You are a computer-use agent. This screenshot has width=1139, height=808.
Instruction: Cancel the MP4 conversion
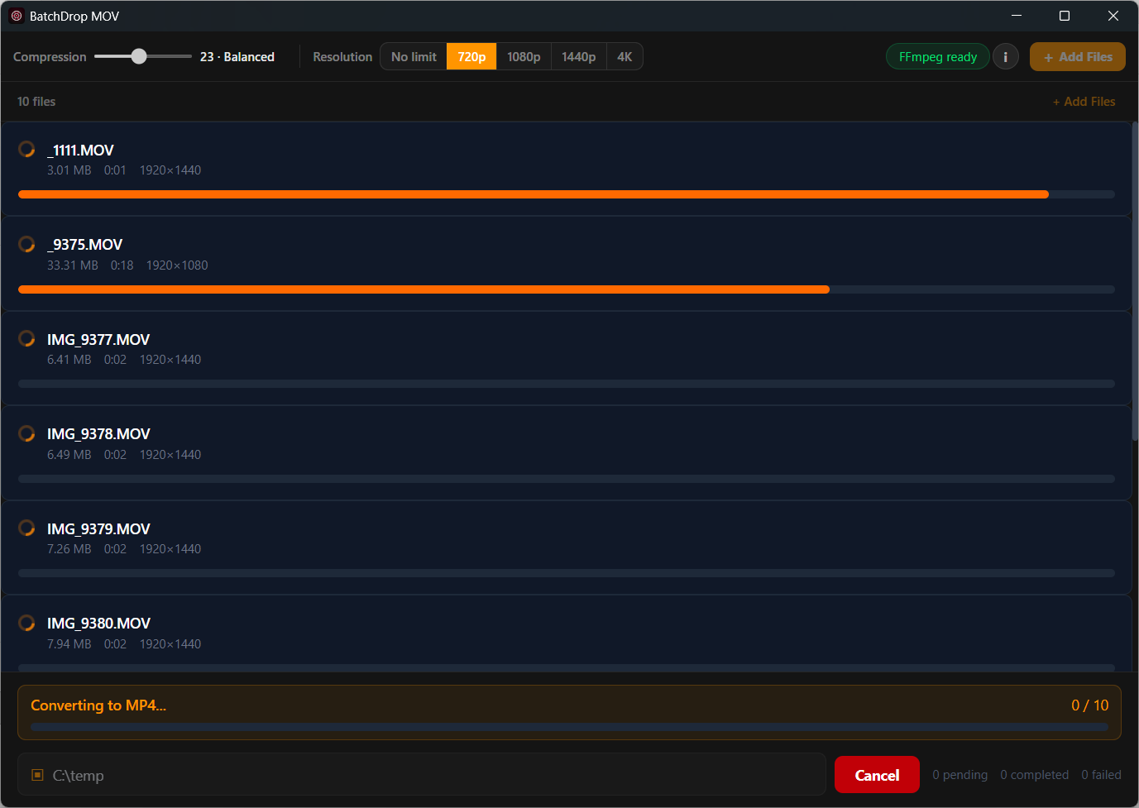(877, 775)
